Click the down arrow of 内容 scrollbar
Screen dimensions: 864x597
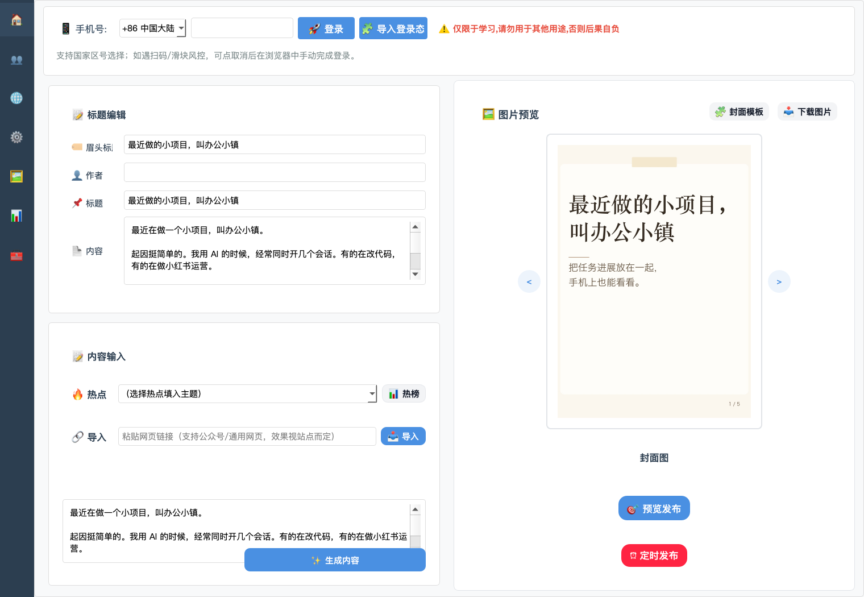point(416,274)
